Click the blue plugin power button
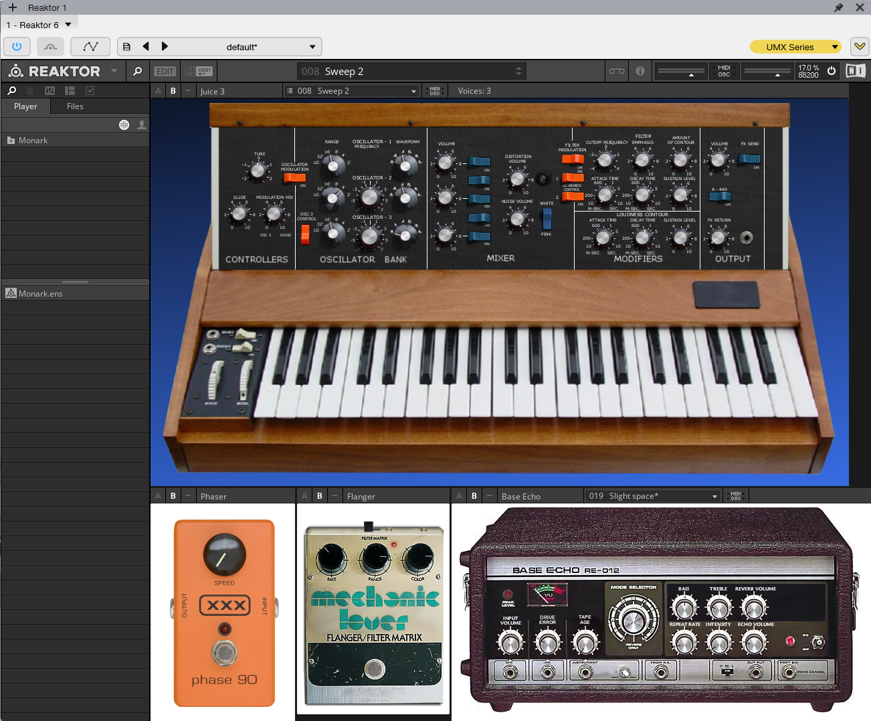 [x=17, y=47]
